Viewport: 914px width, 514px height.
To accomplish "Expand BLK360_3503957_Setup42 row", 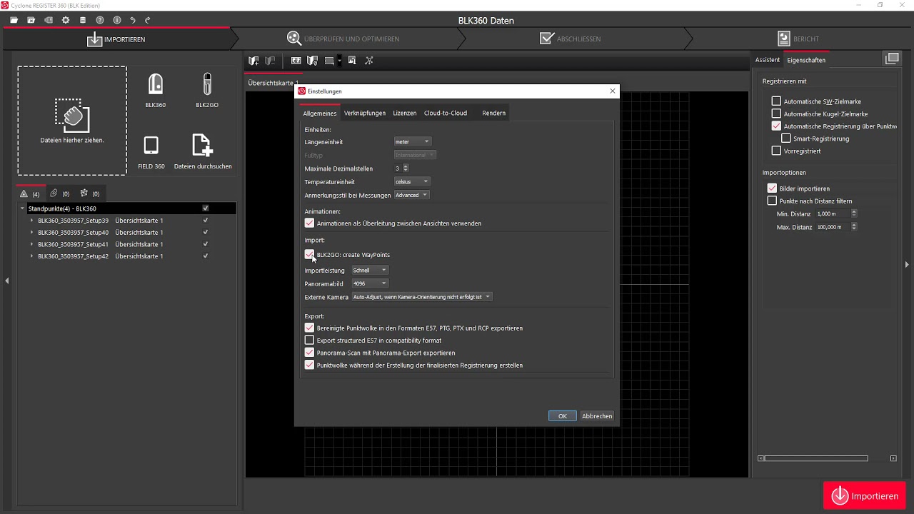I will 31,256.
